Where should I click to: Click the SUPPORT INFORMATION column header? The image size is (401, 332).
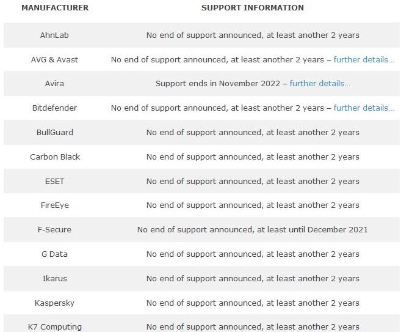[x=253, y=8]
